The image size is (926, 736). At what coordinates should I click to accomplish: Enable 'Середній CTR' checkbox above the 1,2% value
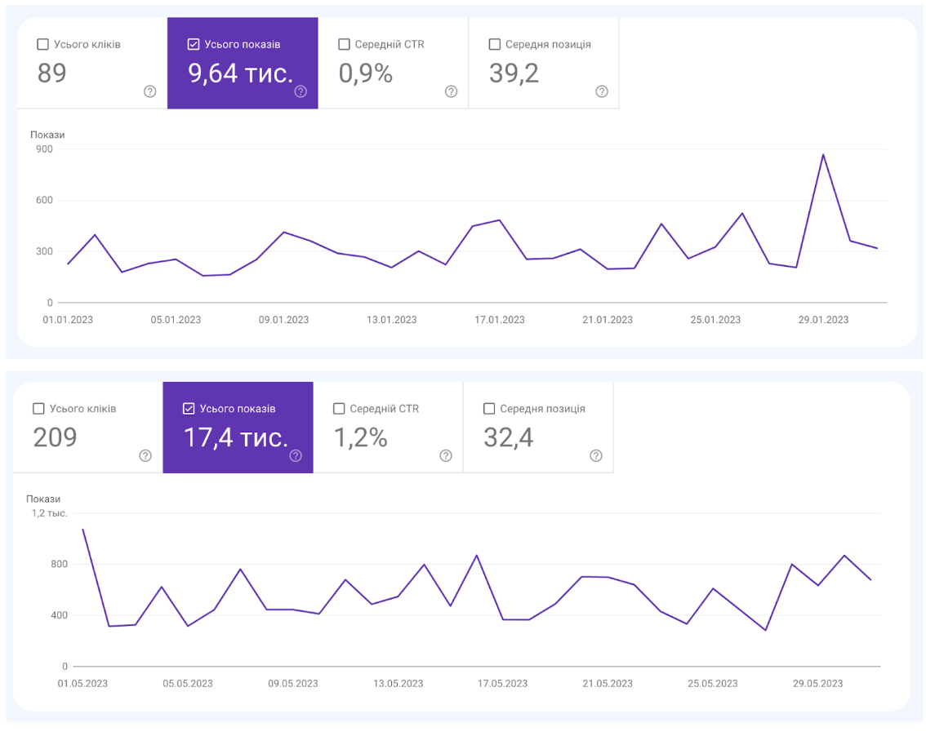pos(339,408)
